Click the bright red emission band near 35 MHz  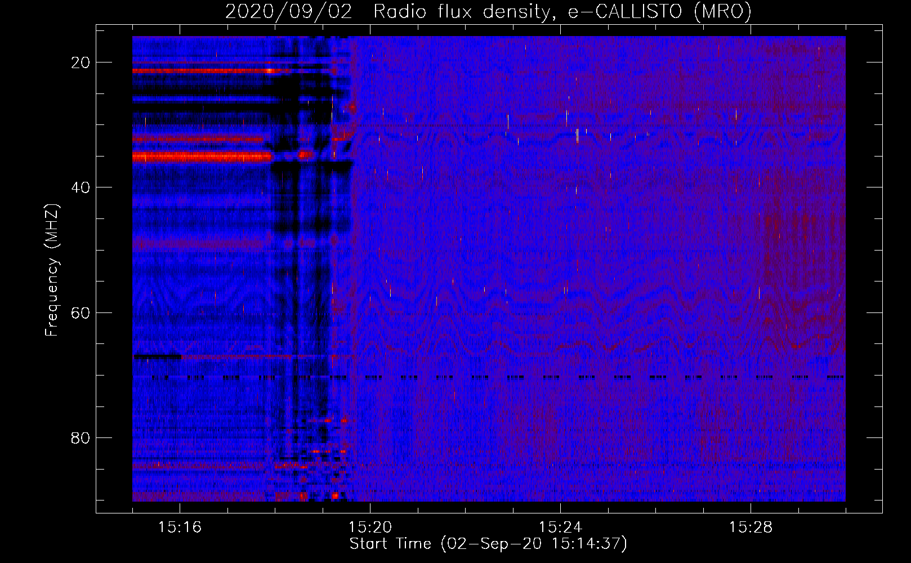click(202, 157)
